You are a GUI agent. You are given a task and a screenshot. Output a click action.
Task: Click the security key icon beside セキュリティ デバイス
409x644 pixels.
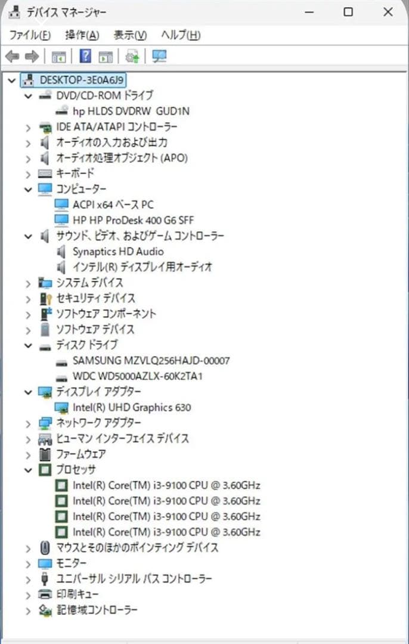point(45,298)
